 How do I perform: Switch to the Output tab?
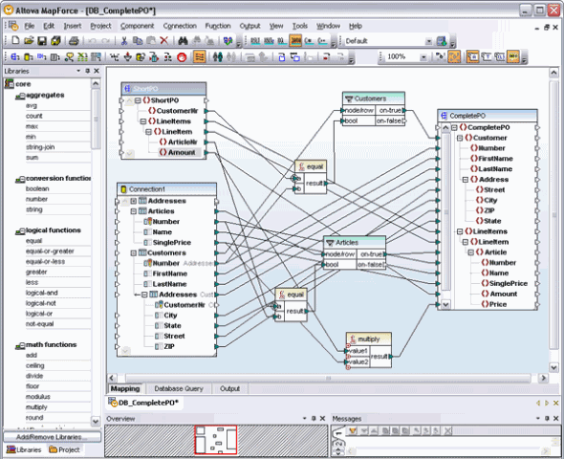tap(229, 388)
